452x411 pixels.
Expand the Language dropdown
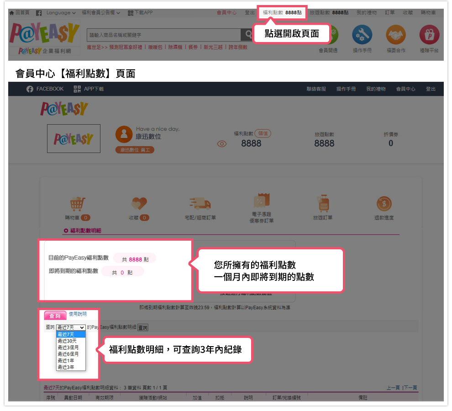(61, 13)
